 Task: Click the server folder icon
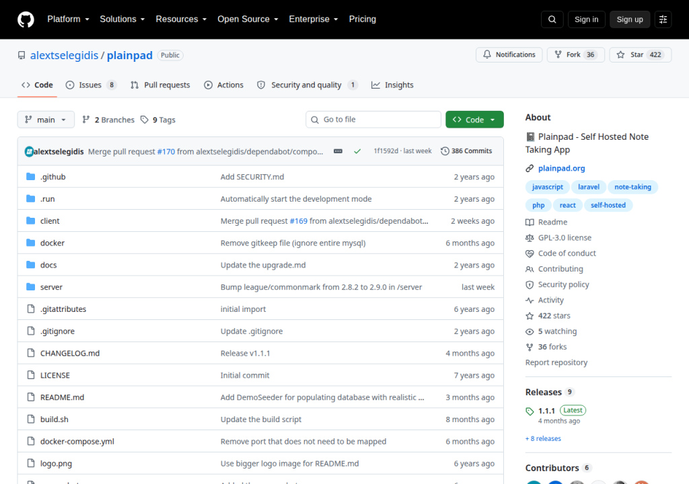click(30, 287)
